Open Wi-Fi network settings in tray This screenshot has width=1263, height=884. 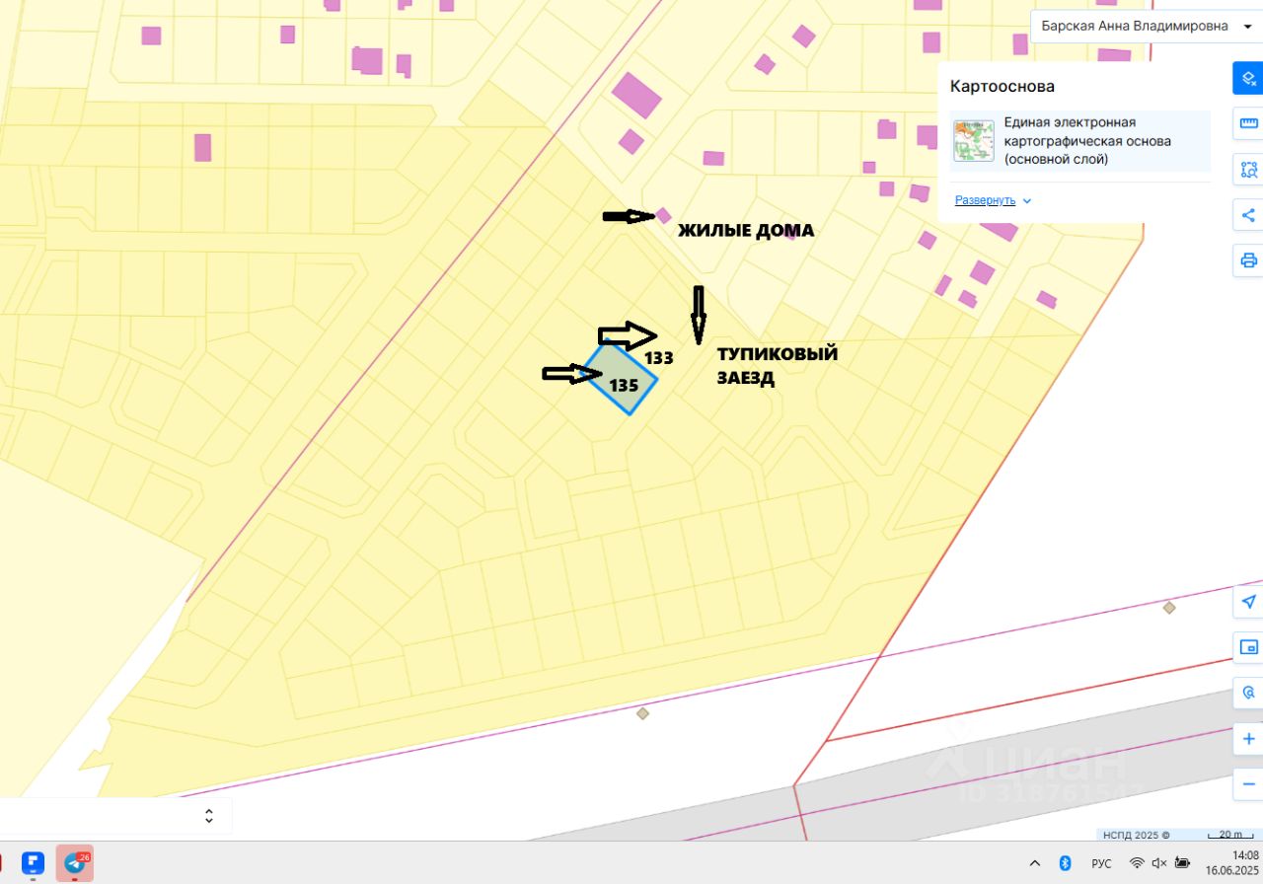tap(1137, 863)
